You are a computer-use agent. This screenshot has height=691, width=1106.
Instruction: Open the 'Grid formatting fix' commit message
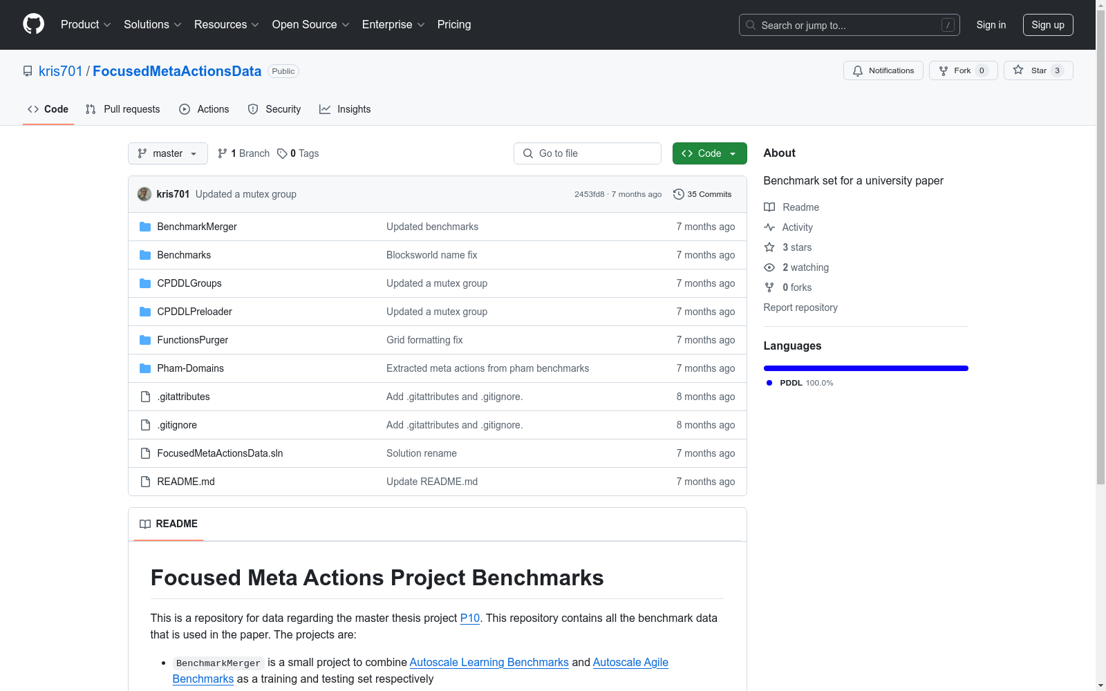[424, 340]
